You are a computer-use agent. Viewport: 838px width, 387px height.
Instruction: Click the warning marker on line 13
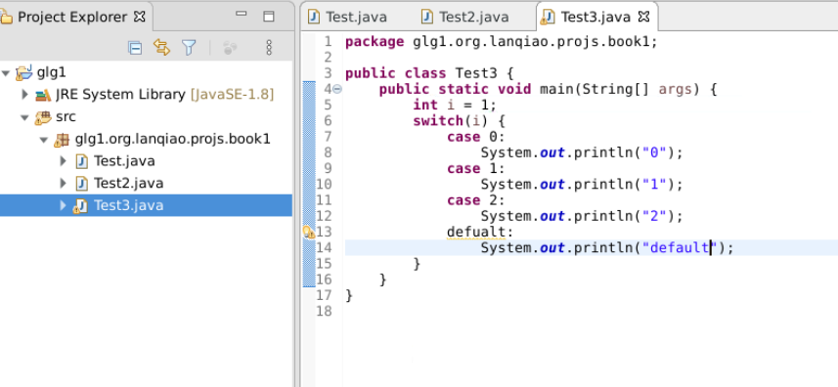pos(308,233)
